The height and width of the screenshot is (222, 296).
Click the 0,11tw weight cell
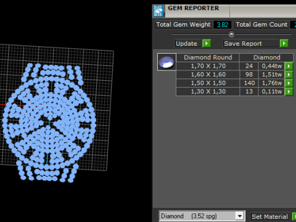click(271, 91)
